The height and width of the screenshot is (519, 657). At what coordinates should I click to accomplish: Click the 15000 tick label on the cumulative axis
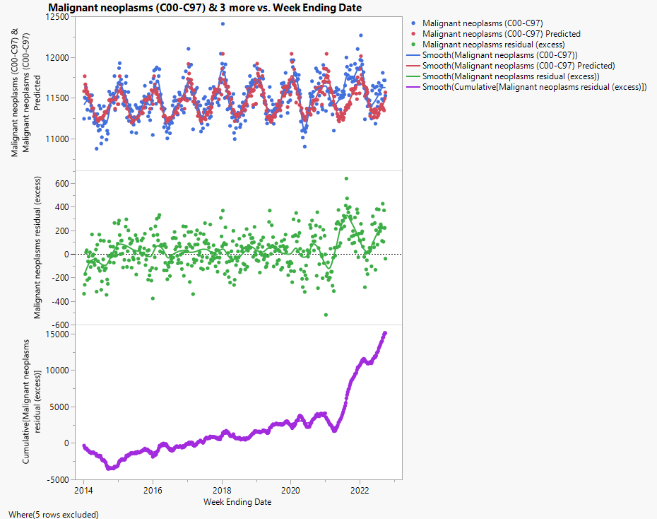coord(57,334)
